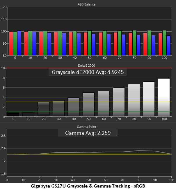The height and width of the screenshot is (189, 176).
Task: Select the 50 bar in DeltaE chart
Action: tap(88, 105)
